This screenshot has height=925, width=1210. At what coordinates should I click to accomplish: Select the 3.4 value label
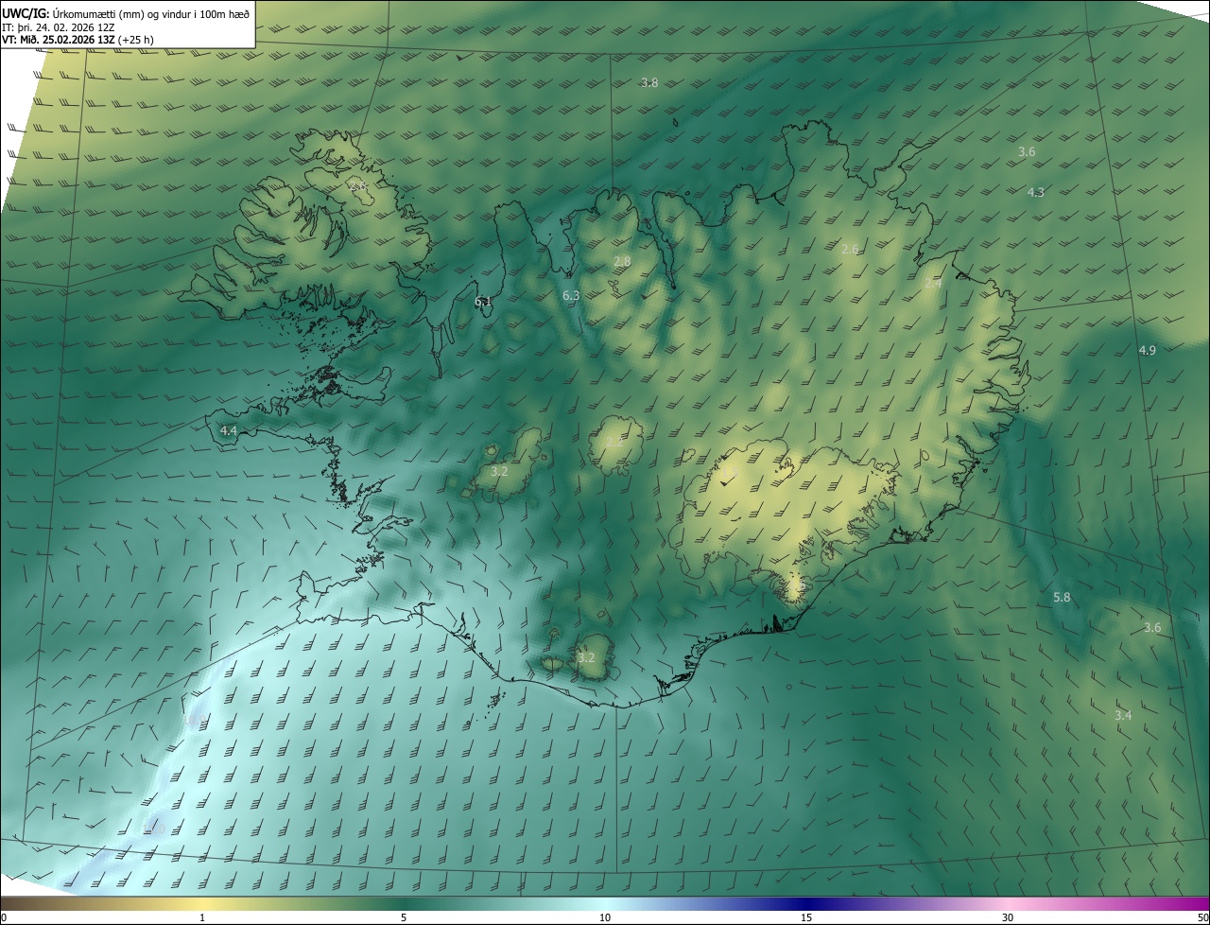(1123, 716)
